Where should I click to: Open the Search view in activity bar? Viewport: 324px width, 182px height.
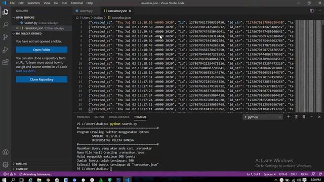point(6,25)
